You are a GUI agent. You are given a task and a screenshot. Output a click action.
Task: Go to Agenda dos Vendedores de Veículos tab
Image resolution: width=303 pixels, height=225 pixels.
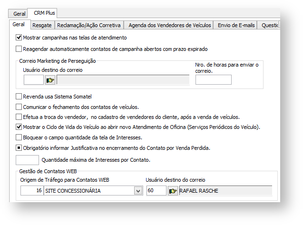(169, 25)
